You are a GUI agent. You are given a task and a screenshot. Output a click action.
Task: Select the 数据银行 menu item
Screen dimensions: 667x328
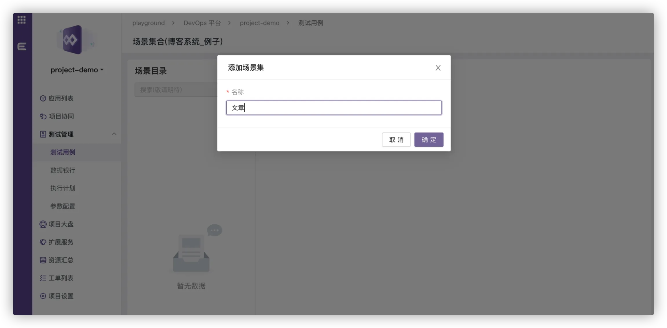[x=63, y=170]
